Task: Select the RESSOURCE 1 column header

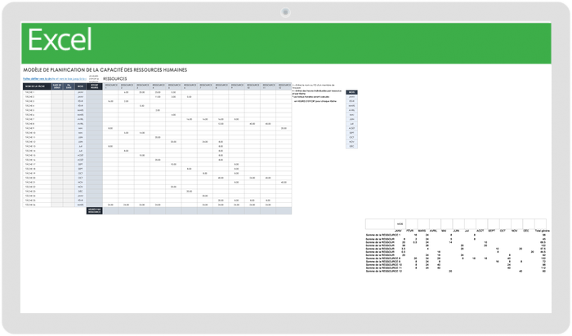Action: [110, 86]
